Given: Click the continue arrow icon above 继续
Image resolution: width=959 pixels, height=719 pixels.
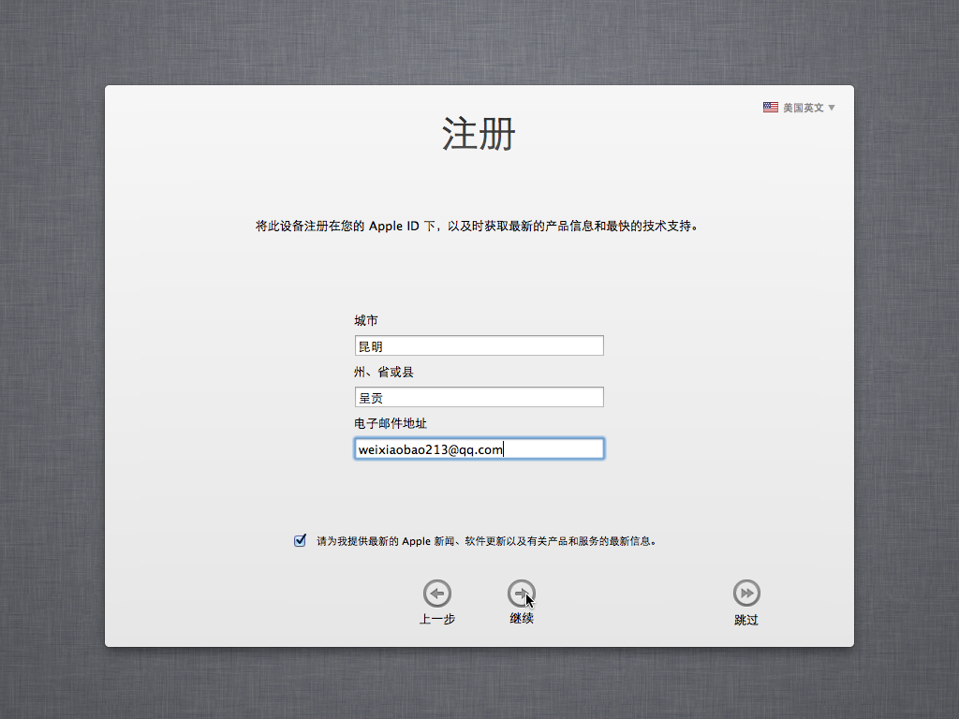Looking at the screenshot, I should click(x=522, y=593).
